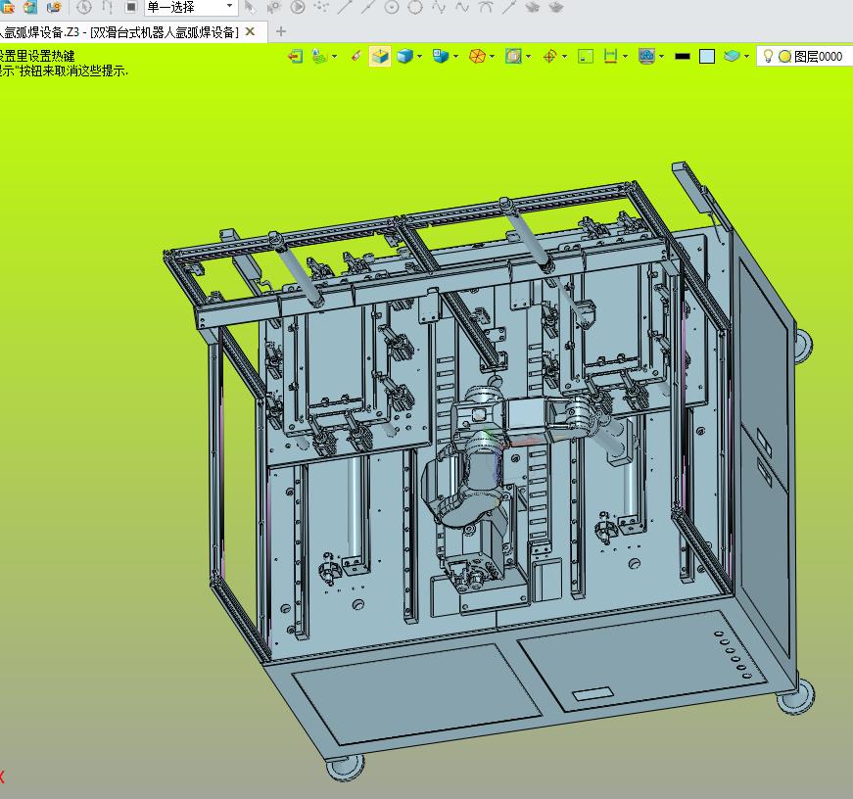Image resolution: width=853 pixels, height=799 pixels.
Task: Click the teal layers stack icon
Action: pos(733,56)
